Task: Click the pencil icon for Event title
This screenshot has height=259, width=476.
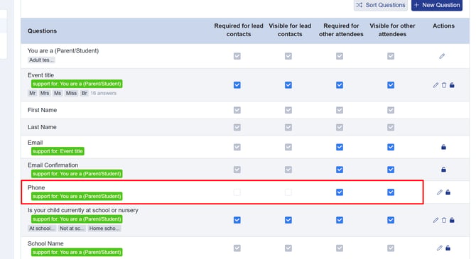Action: 436,85
